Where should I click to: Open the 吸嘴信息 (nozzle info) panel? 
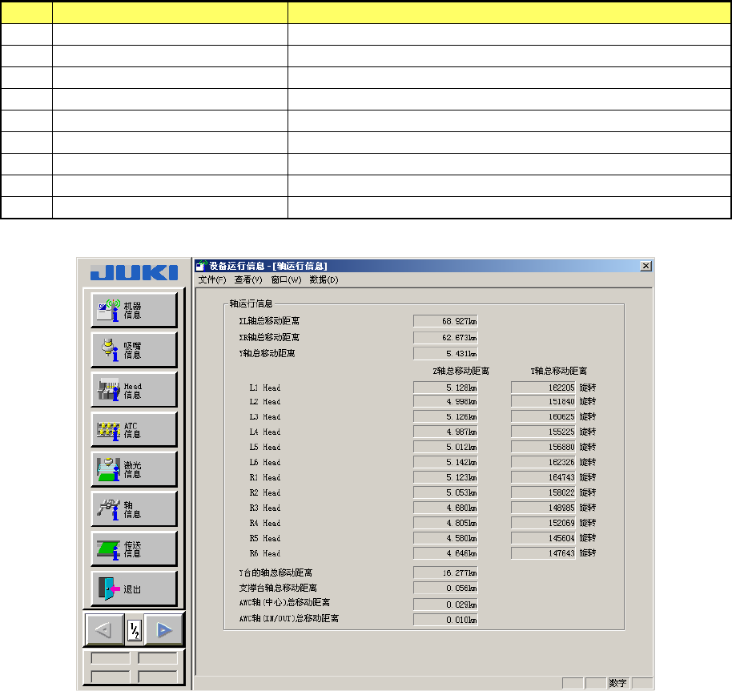click(x=134, y=350)
